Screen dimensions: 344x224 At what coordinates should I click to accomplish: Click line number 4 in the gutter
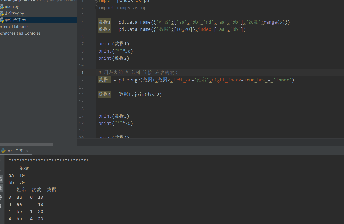click(x=82, y=22)
